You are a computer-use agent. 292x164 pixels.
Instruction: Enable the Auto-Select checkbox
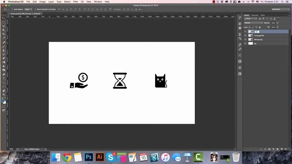click(12, 9)
